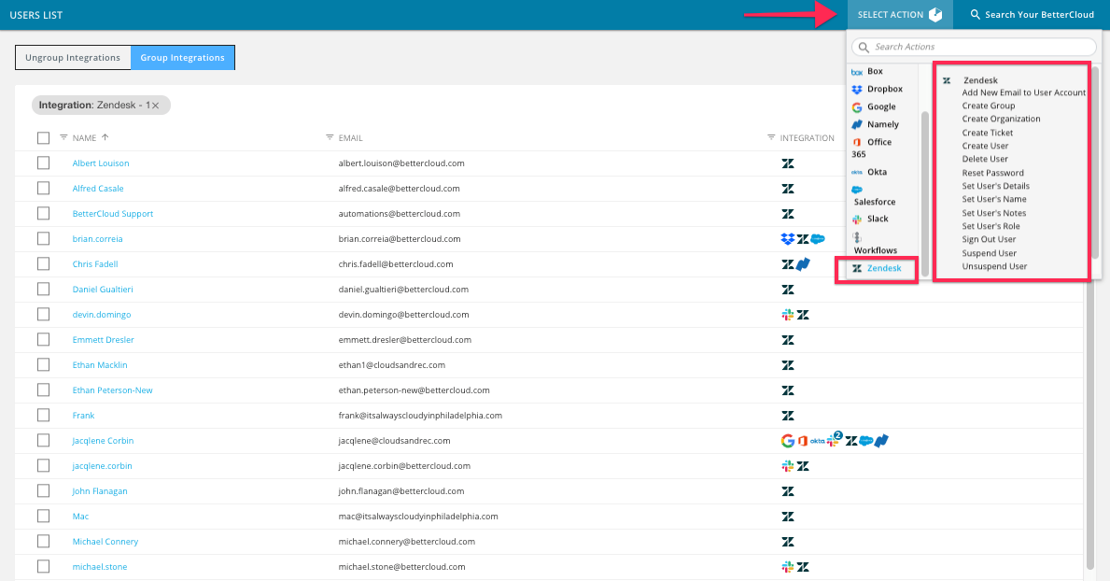The width and height of the screenshot is (1110, 581).
Task: Select Create Ticket from the Zendesk actions
Action: 989,132
